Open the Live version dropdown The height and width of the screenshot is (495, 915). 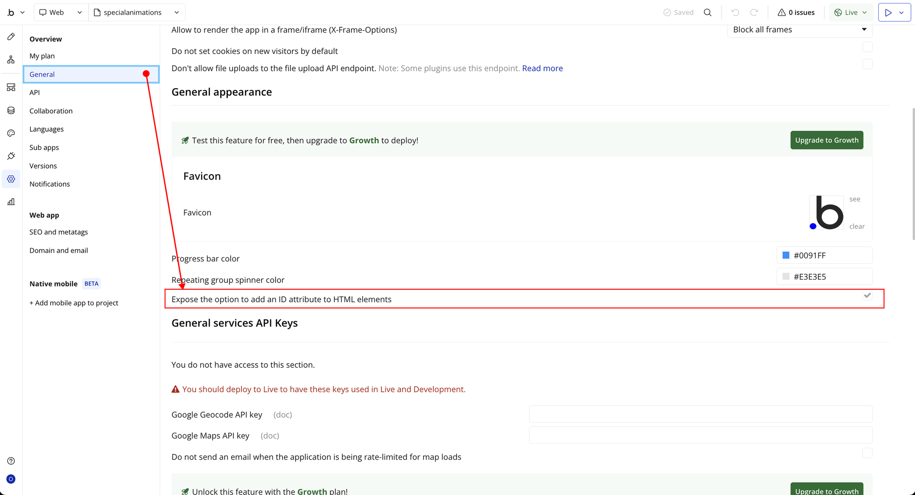click(x=851, y=12)
